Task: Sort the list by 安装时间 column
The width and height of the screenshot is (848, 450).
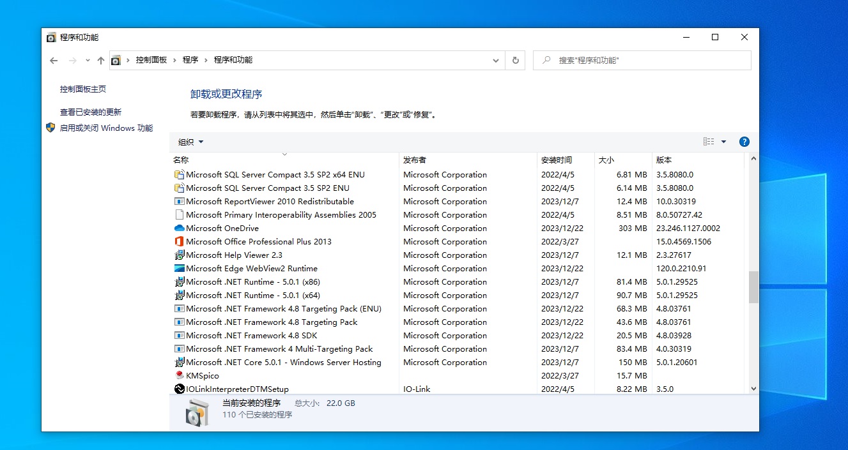Action: point(557,160)
